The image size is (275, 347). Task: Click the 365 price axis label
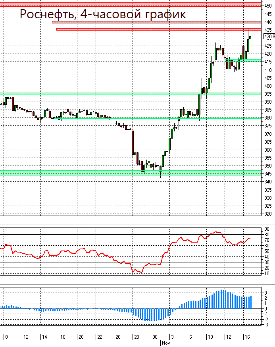tap(268, 142)
